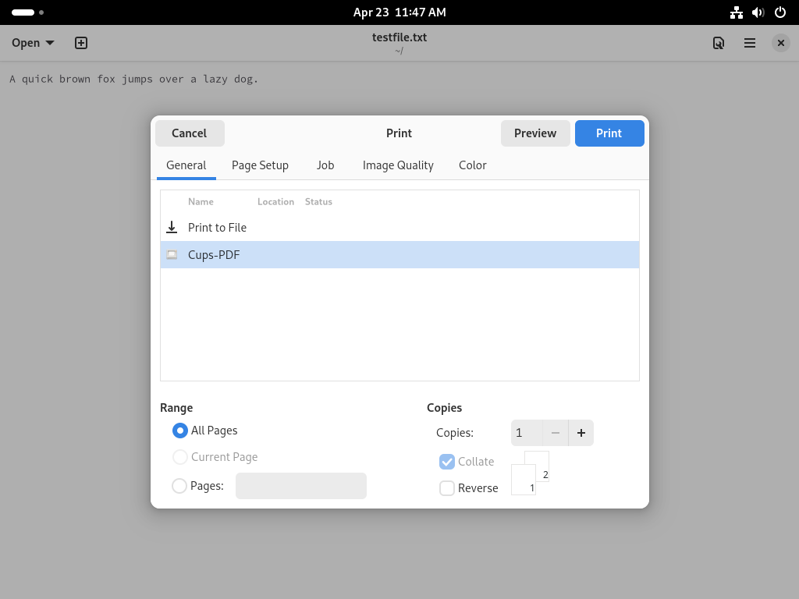The height and width of the screenshot is (599, 799).
Task: Open the clock showing Apr 23 11:47 AM
Action: click(399, 12)
